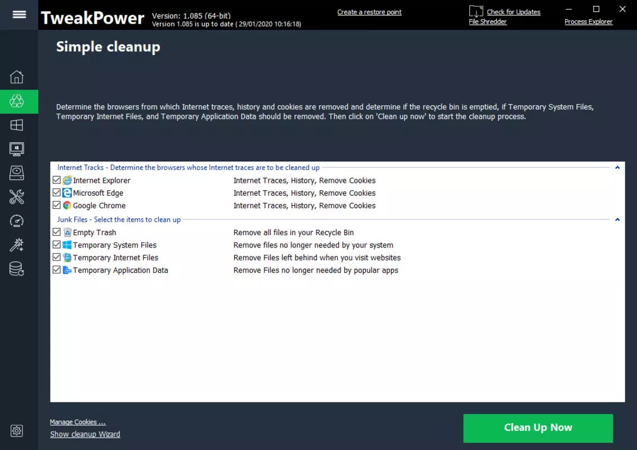Click Internet Explorer's 'Internet Traces, History, Remove Cookies'
Image resolution: width=637 pixels, height=450 pixels.
coord(304,181)
